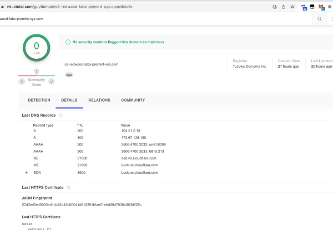This screenshot has width=333, height=230.
Task: Click the browser address bar URL
Action: click(x=83, y=7)
